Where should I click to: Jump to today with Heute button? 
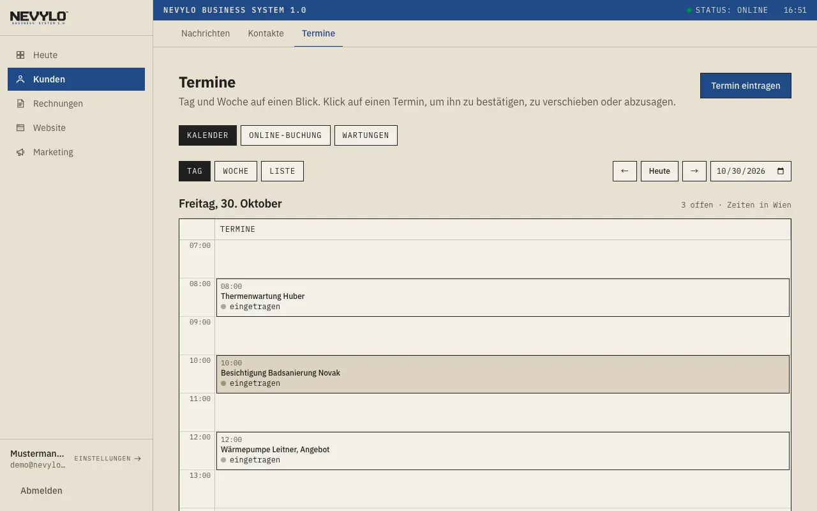659,171
